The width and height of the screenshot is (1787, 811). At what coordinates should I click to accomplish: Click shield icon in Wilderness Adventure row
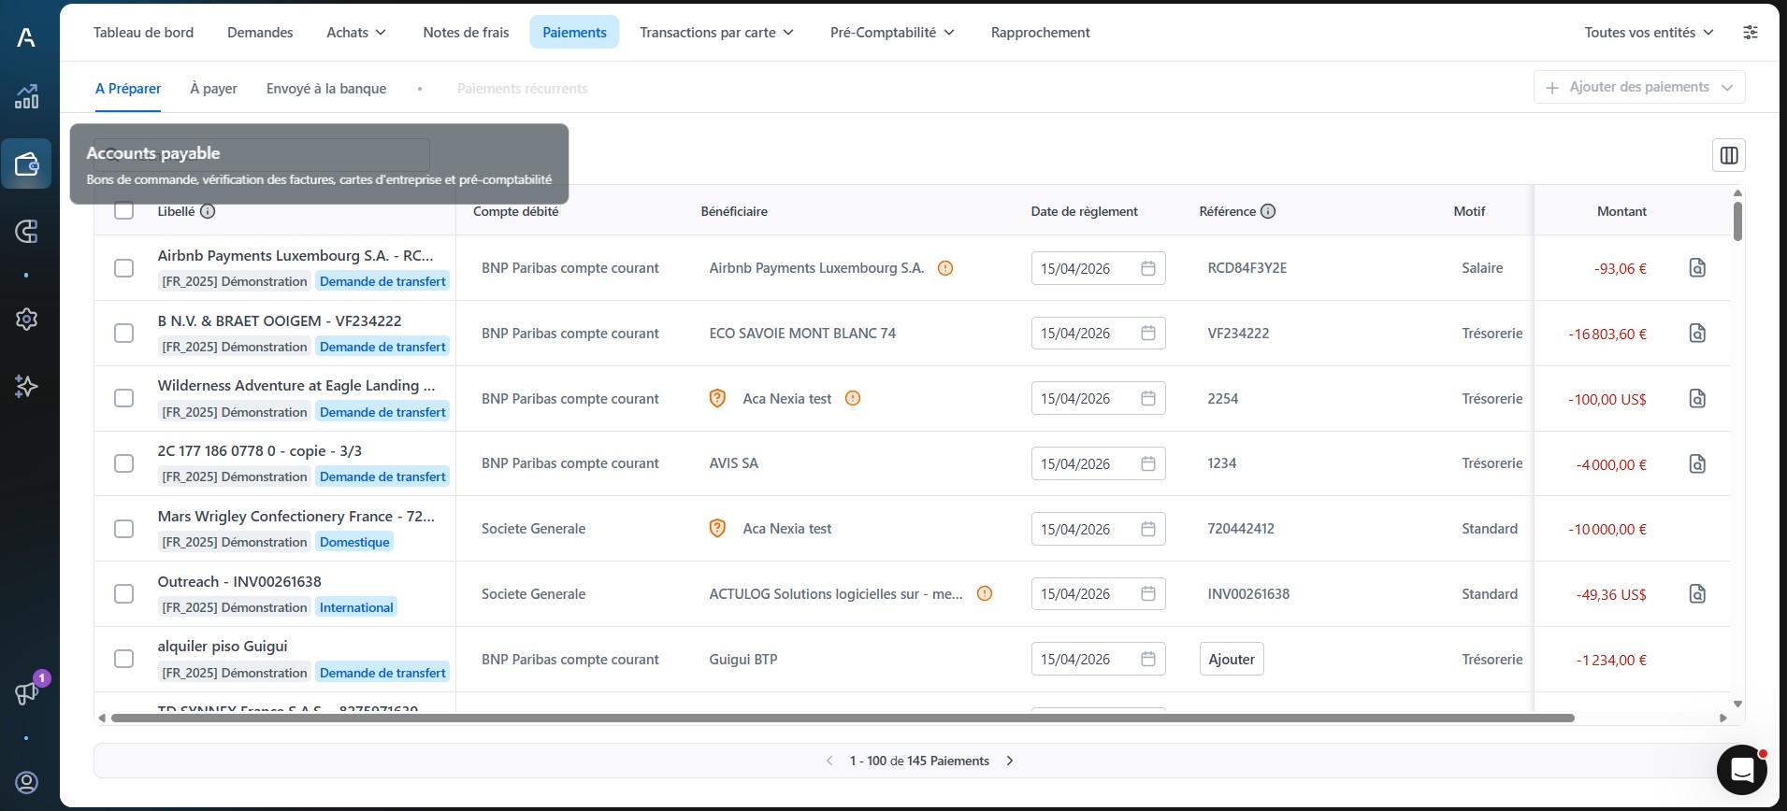717,398
